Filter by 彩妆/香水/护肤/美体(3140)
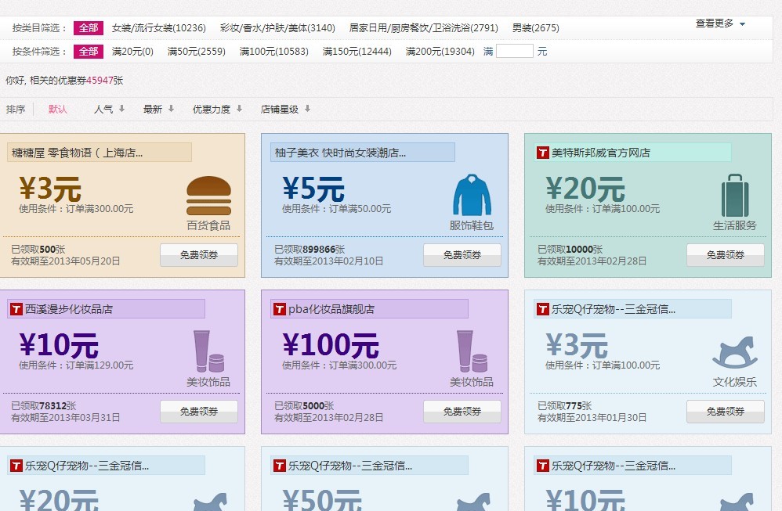 (277, 28)
